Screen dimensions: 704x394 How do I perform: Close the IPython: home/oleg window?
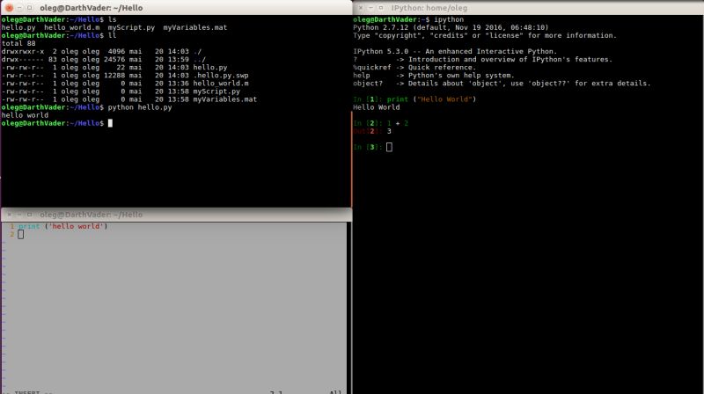[x=361, y=8]
